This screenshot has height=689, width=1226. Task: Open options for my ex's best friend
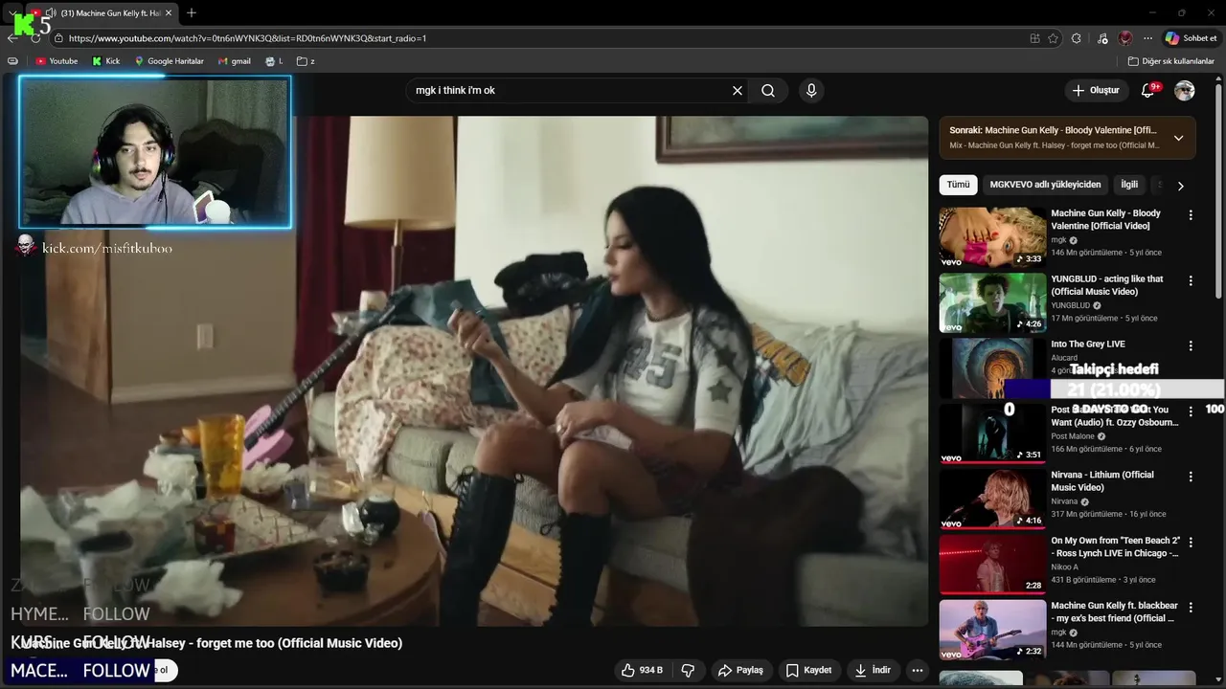pyautogui.click(x=1191, y=607)
